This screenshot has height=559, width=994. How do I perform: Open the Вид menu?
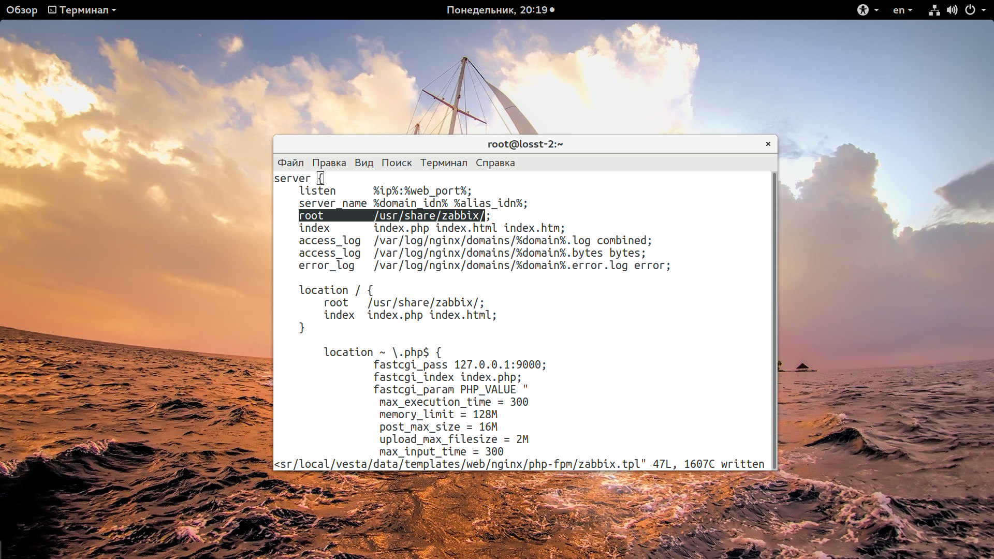click(364, 163)
